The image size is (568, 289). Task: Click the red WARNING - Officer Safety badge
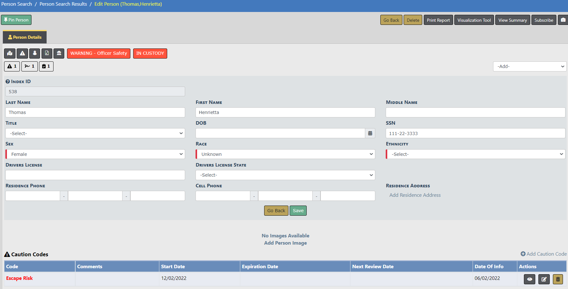tap(99, 54)
